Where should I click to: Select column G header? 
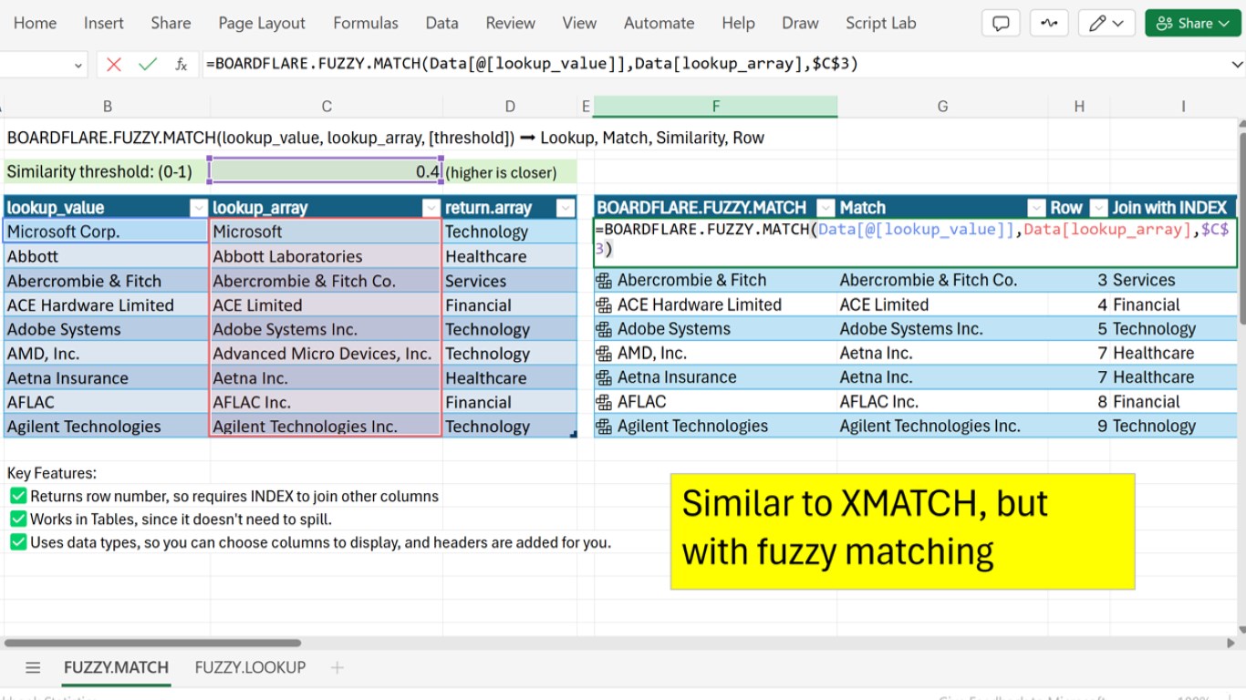click(x=942, y=107)
